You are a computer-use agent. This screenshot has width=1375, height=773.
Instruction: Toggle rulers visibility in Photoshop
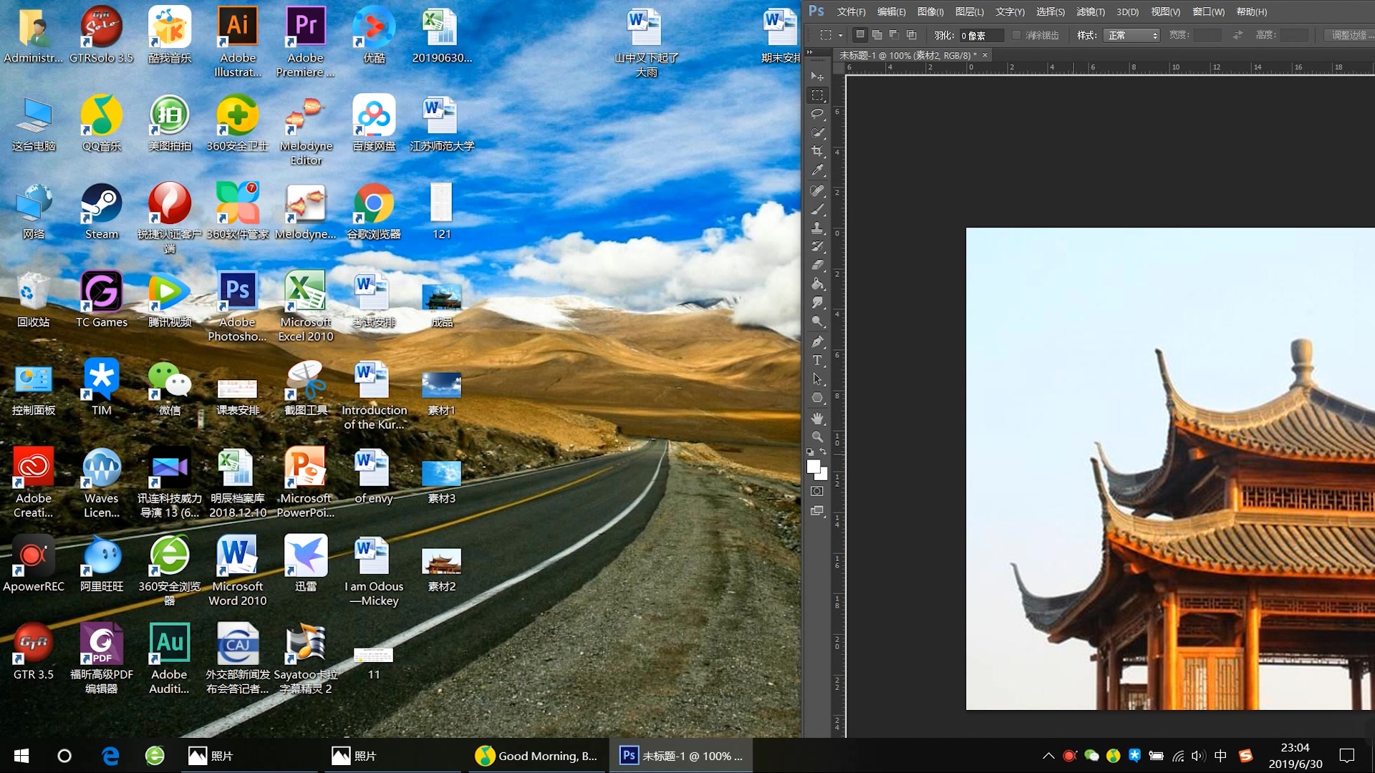pos(1162,11)
